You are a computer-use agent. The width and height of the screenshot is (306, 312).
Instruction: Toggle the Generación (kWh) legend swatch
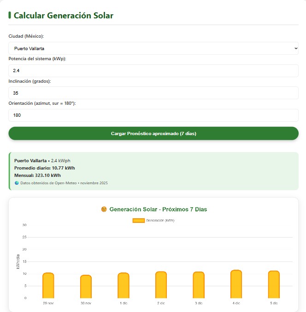pos(139,221)
